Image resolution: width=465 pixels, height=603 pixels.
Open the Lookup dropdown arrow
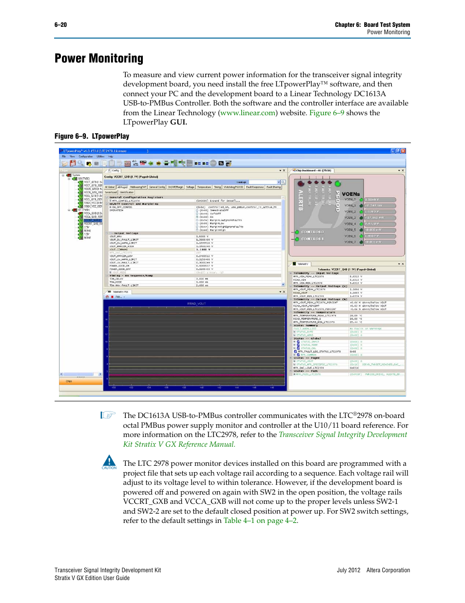(279, 182)
